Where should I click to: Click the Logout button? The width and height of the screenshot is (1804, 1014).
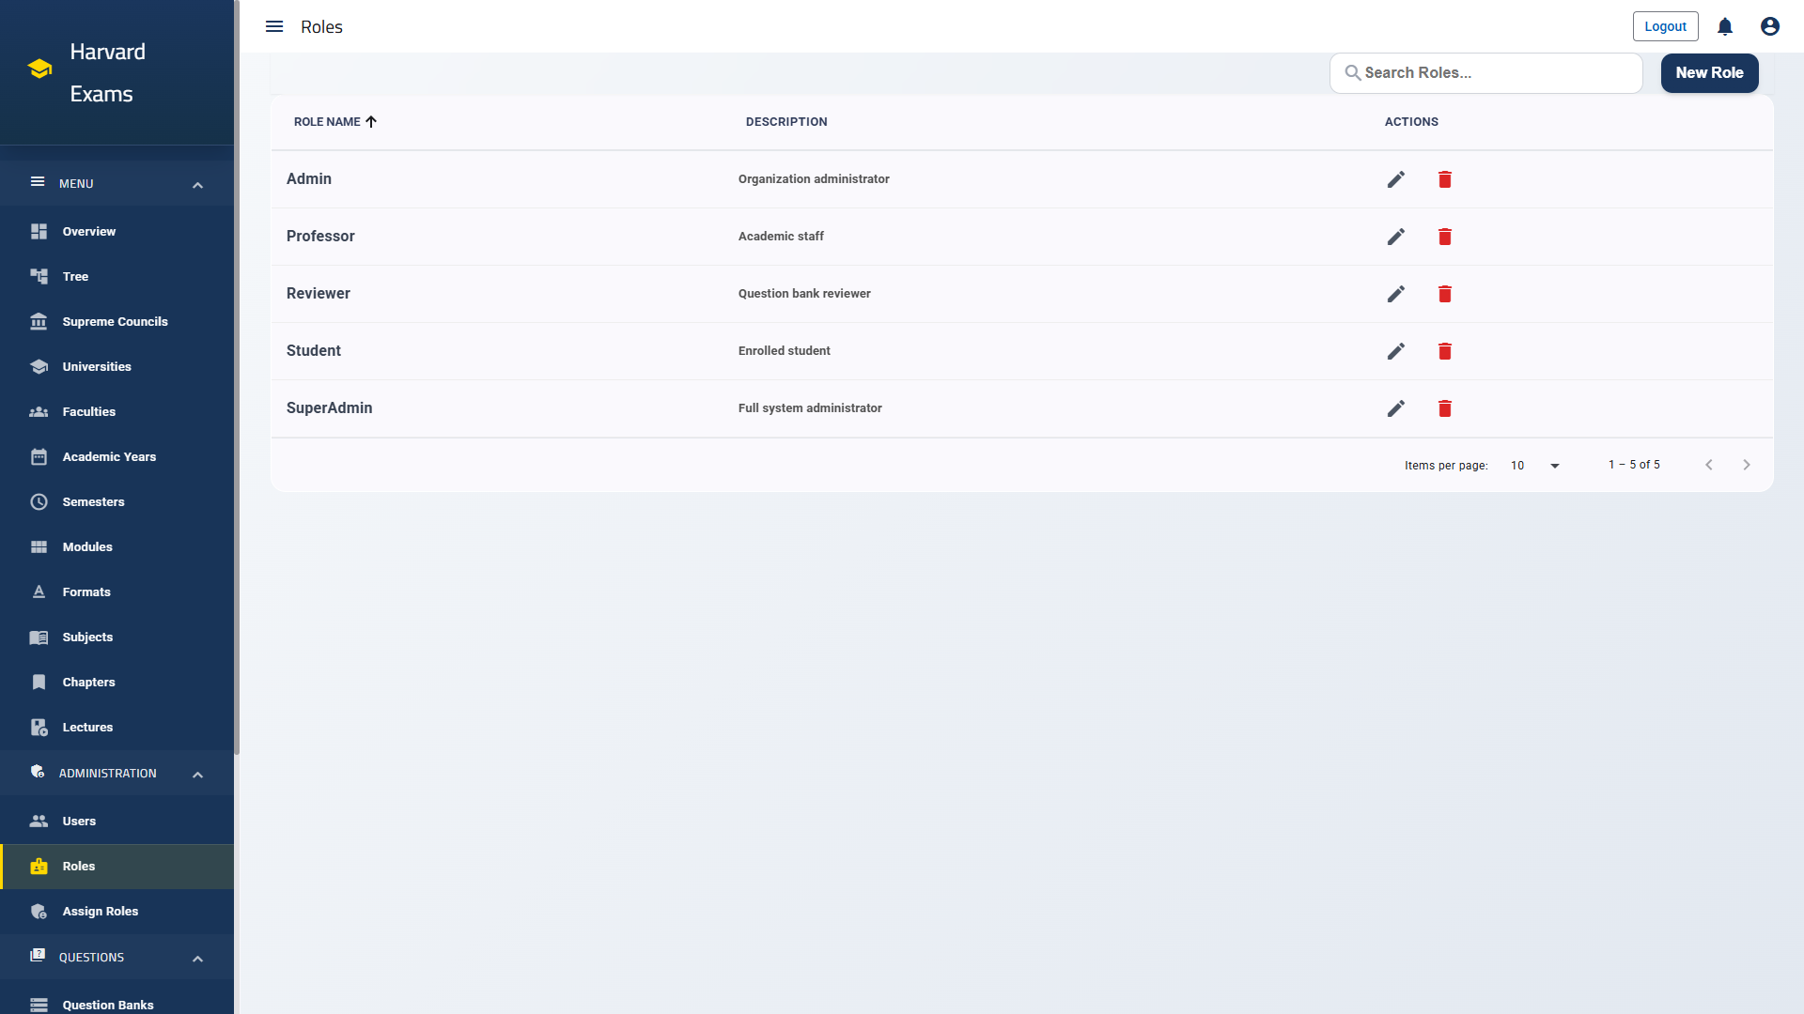(x=1665, y=26)
